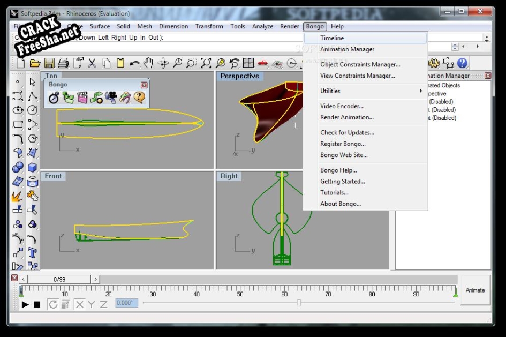Click the timeline slider handle
This screenshot has width=506, height=337.
click(299, 303)
